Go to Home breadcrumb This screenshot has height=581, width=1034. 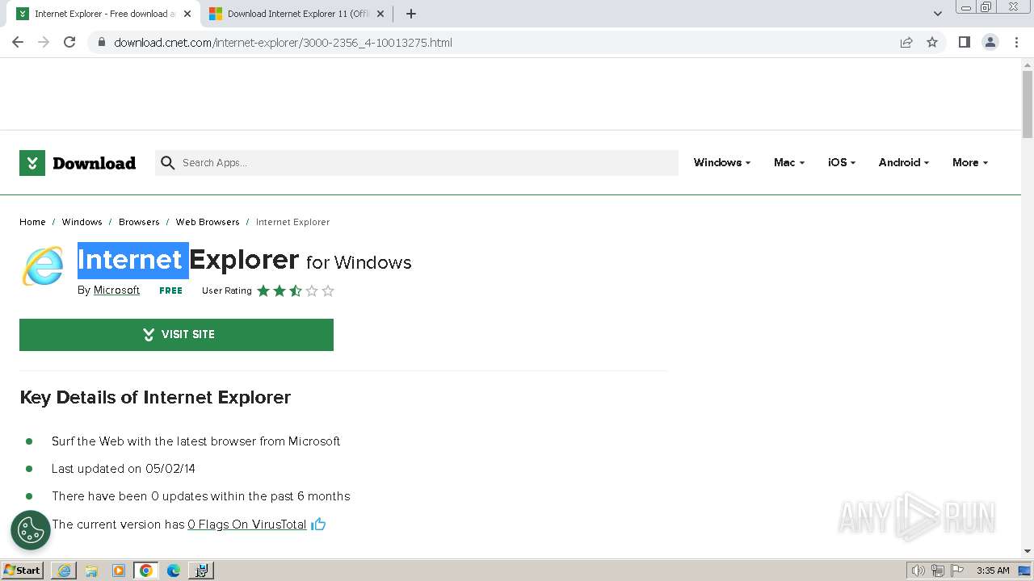32,222
